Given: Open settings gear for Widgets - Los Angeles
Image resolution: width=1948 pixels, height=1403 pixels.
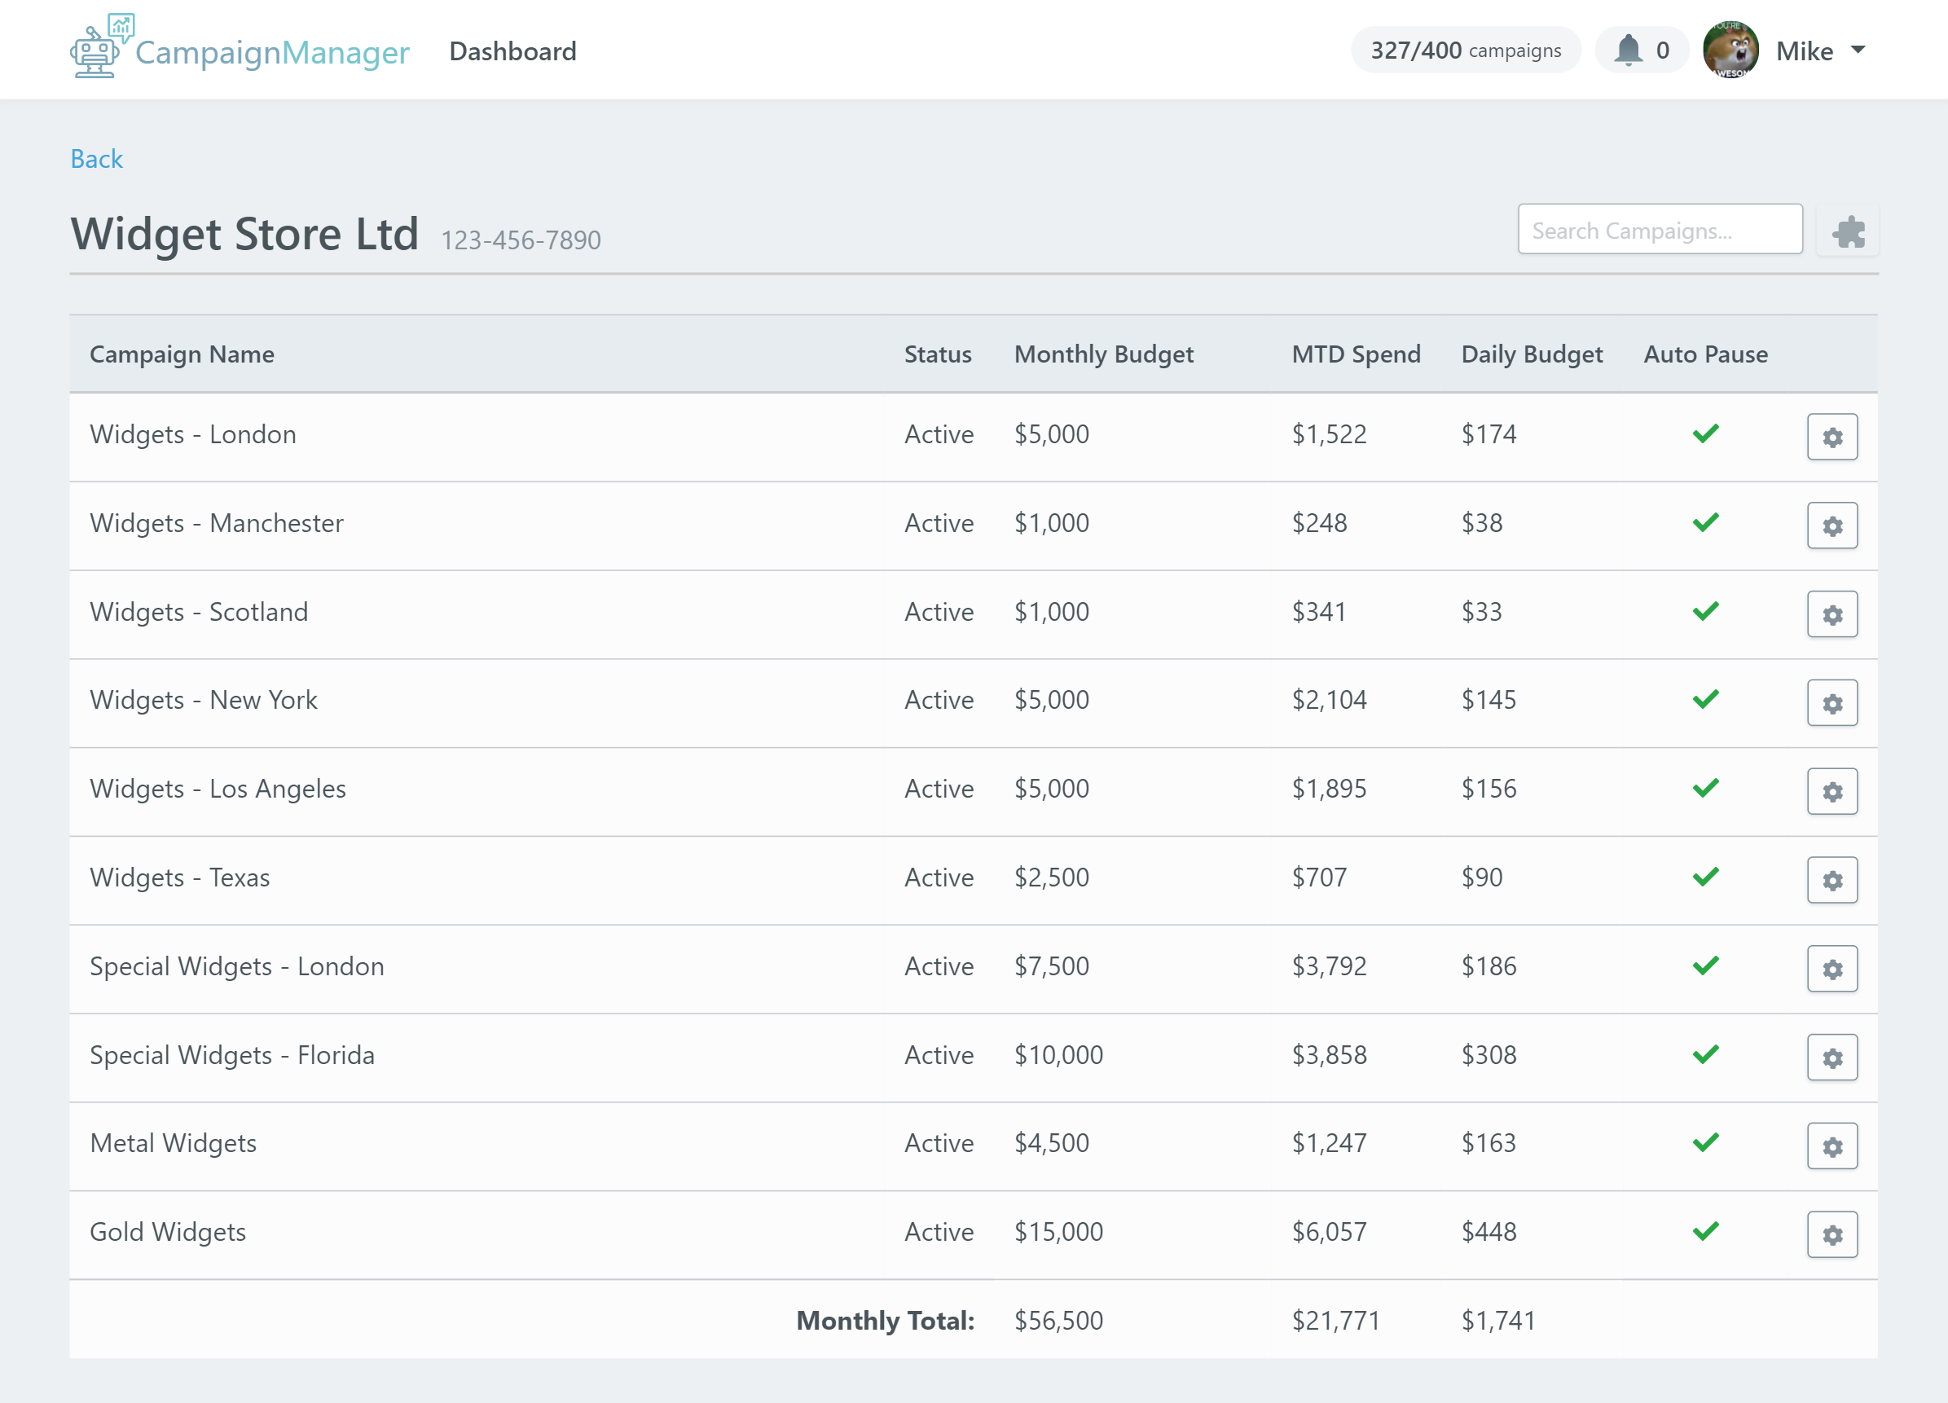Looking at the screenshot, I should pos(1832,791).
